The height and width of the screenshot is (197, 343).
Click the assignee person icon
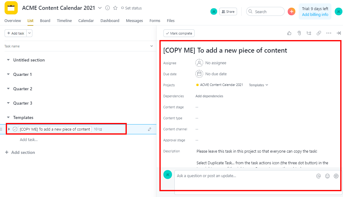point(199,63)
